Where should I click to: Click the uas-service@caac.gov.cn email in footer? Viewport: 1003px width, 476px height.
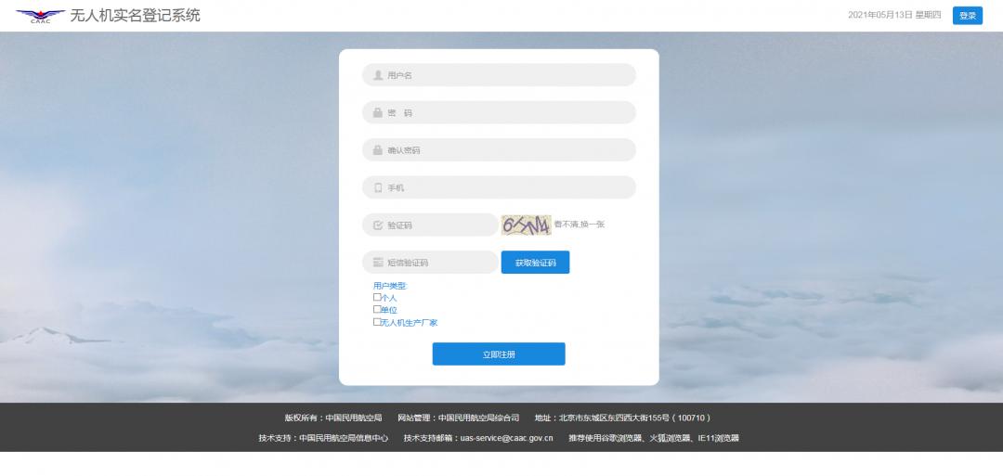(506, 438)
